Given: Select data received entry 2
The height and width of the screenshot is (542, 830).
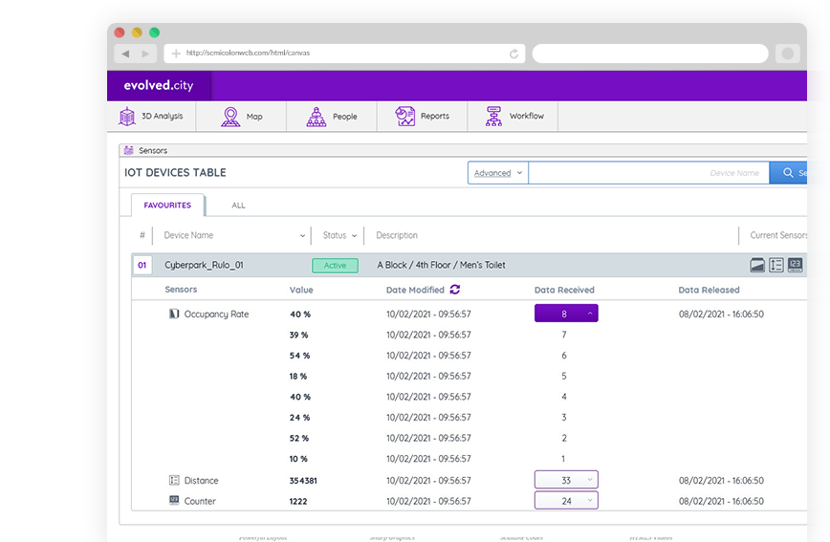Looking at the screenshot, I should [x=564, y=438].
